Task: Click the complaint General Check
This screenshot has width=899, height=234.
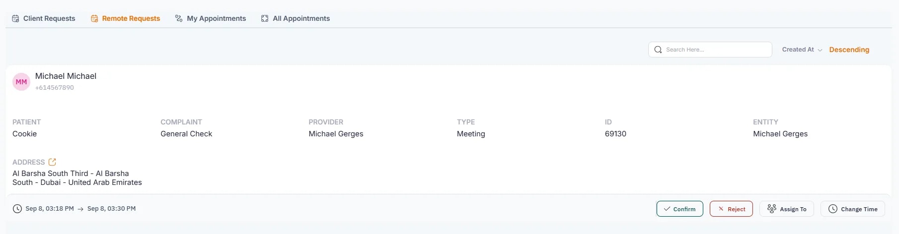Action: (x=186, y=134)
